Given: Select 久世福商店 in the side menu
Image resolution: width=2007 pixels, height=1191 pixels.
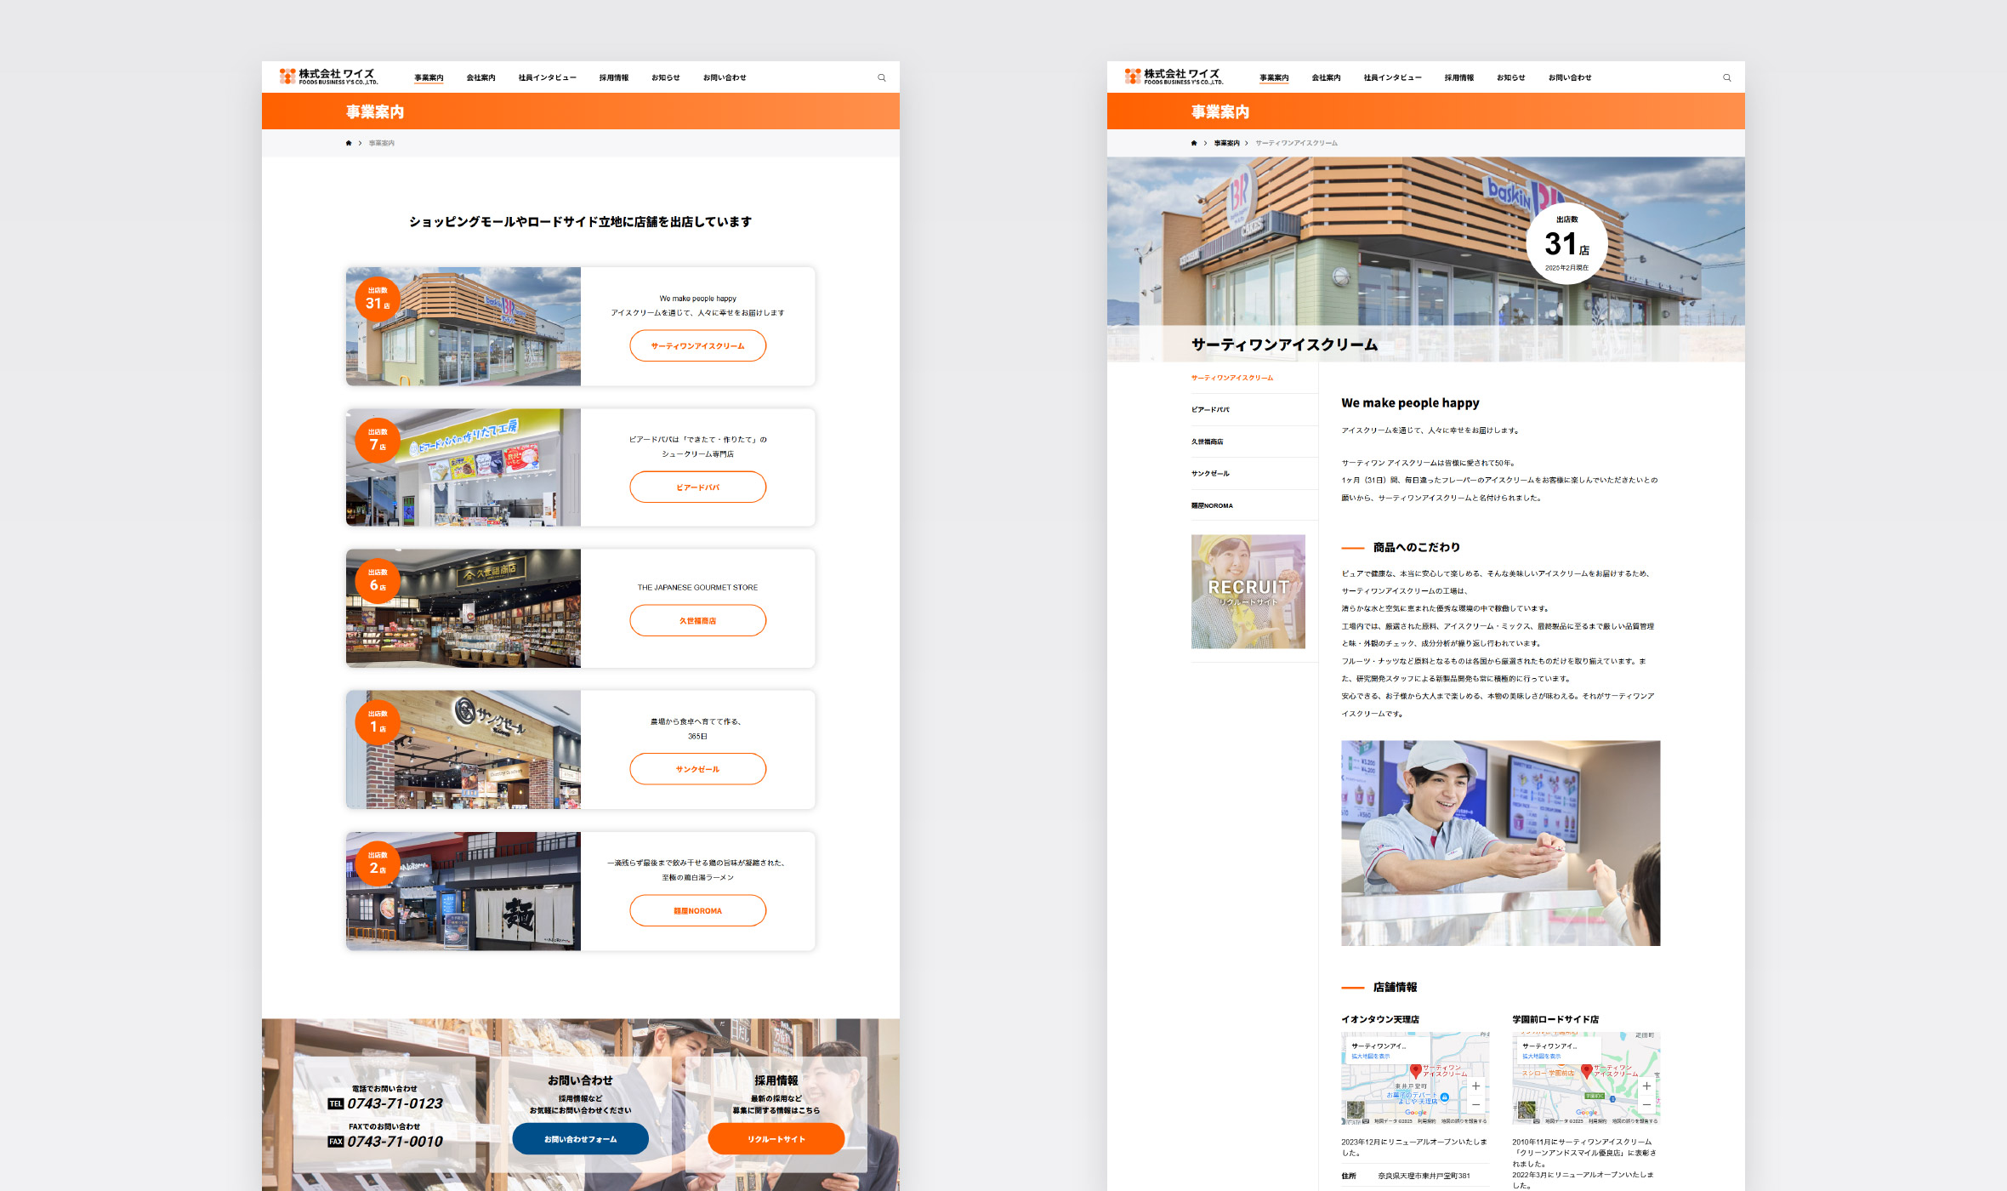Looking at the screenshot, I should (x=1208, y=442).
